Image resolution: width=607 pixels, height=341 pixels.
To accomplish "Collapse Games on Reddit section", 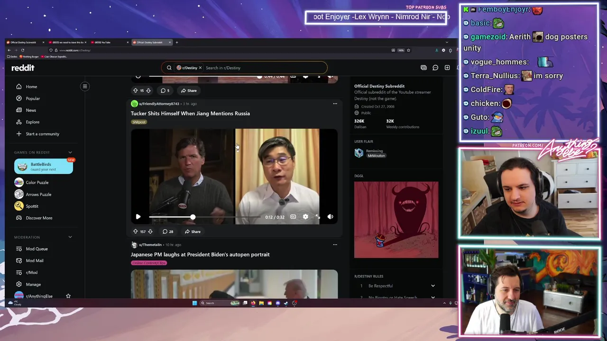I will pyautogui.click(x=70, y=153).
